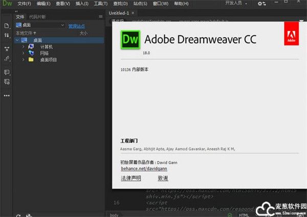Open the file management icon in left toolbar
This screenshot has width=307, height=217.
coord(7,25)
